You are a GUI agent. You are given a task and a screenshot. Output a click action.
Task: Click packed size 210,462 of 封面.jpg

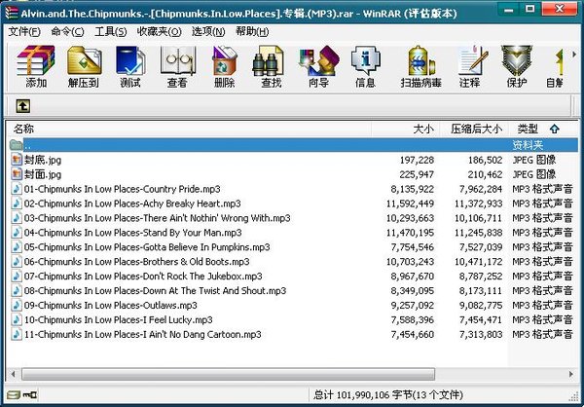point(485,174)
